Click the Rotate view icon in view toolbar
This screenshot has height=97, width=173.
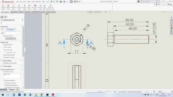pos(97,12)
